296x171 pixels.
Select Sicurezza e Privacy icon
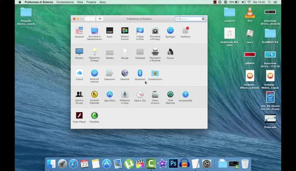[x=155, y=31]
